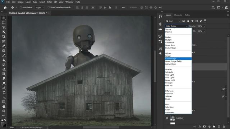230x129 pixels.
Task: Open the Fill dropdown arrow
Action: pos(204,31)
